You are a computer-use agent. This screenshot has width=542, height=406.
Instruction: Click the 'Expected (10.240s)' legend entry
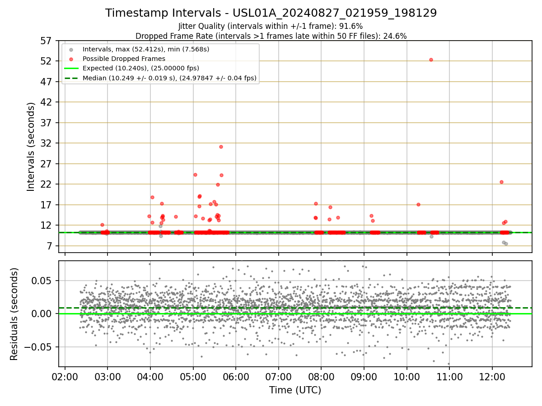coord(140,68)
